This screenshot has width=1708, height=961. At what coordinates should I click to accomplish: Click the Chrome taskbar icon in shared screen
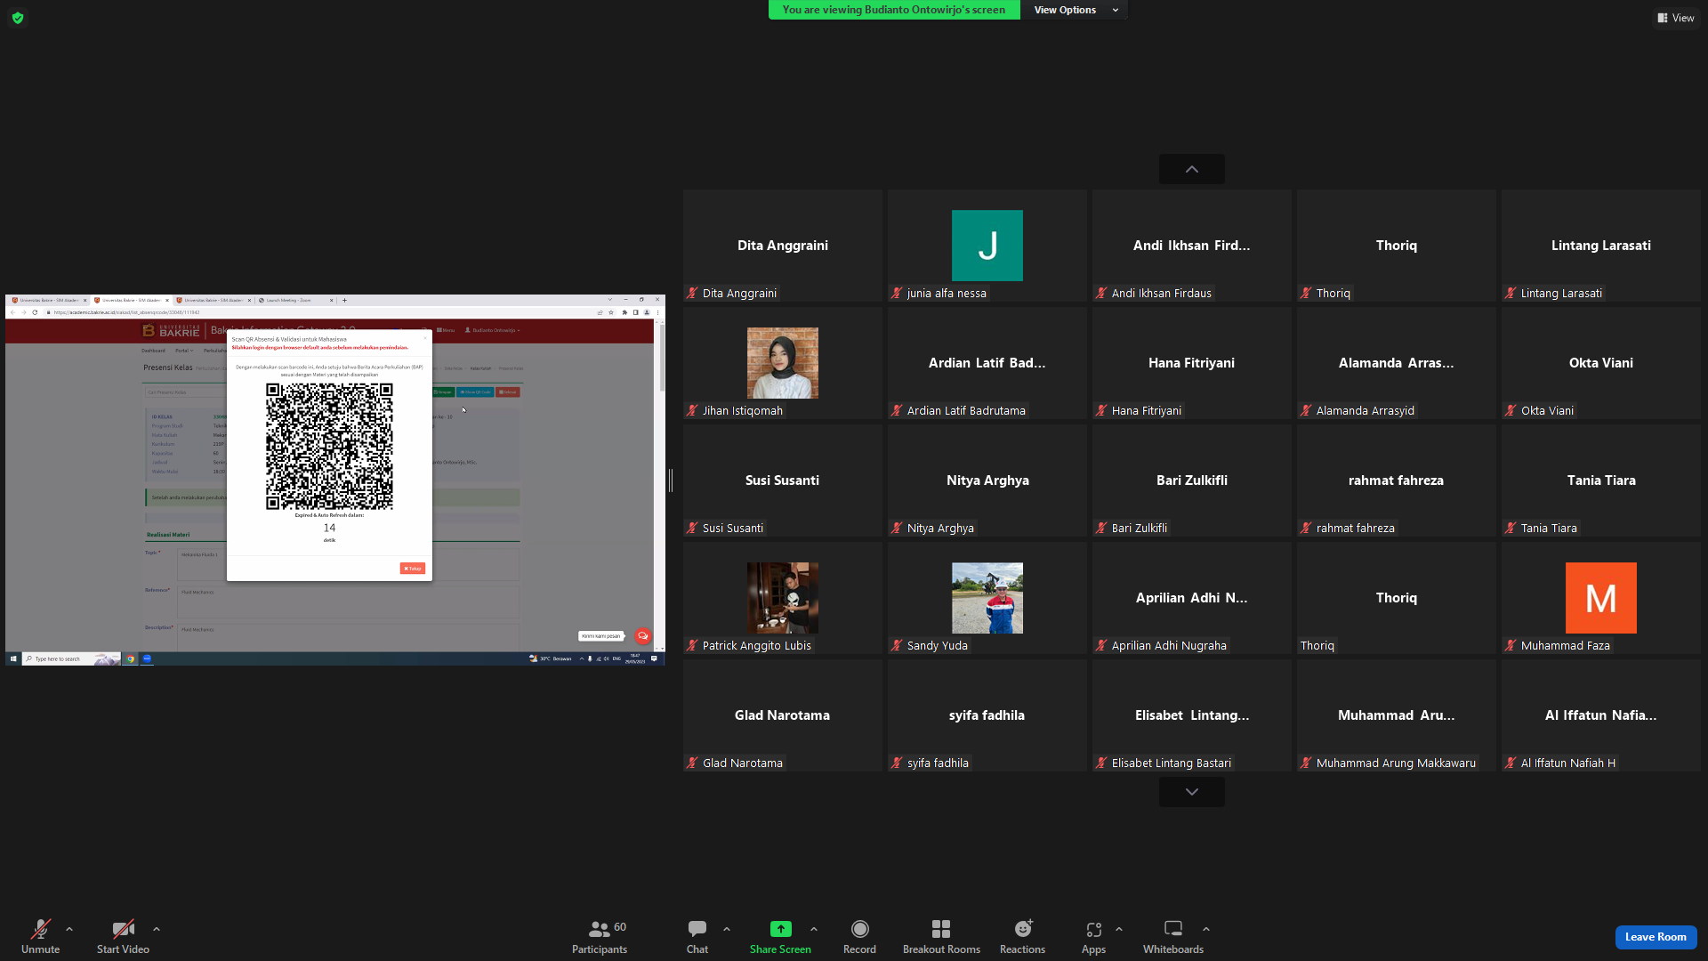131,659
